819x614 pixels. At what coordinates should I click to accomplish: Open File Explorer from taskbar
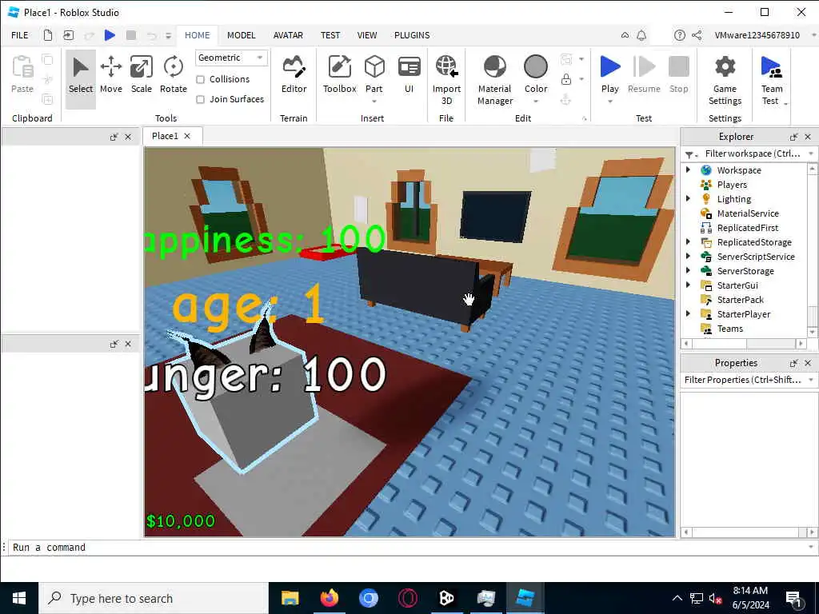coord(290,598)
